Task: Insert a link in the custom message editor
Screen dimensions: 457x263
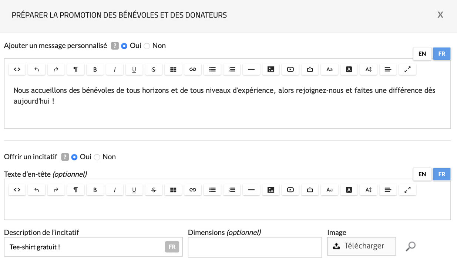Action: pos(192,69)
